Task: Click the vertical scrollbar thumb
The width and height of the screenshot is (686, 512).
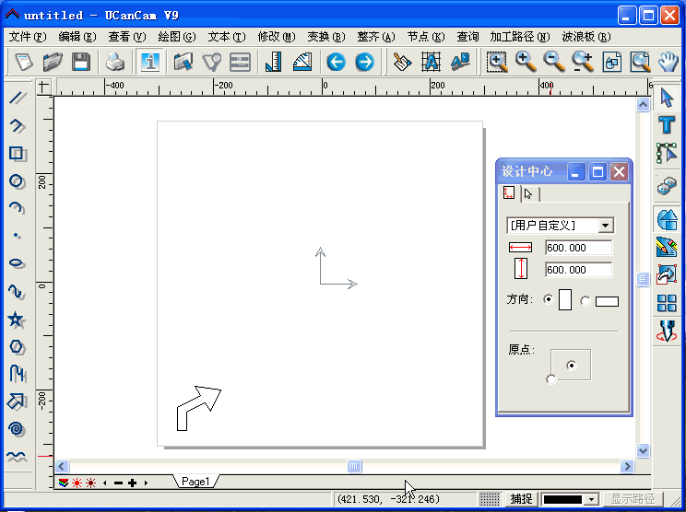Action: click(x=643, y=278)
